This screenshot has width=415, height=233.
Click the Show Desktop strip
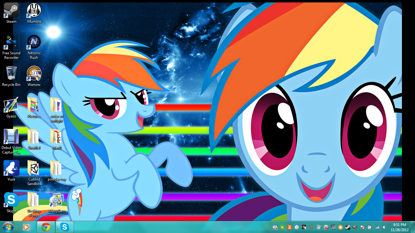pos(413,227)
